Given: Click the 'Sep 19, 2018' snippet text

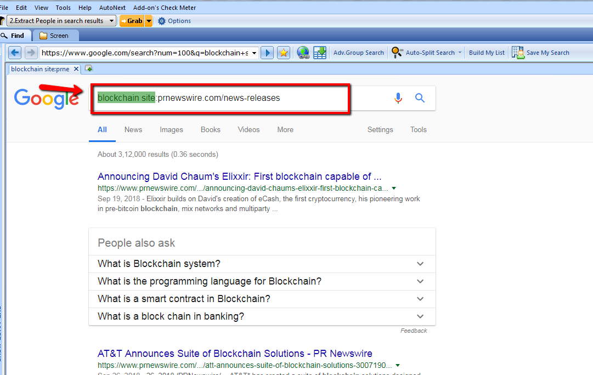Looking at the screenshot, I should [x=118, y=199].
